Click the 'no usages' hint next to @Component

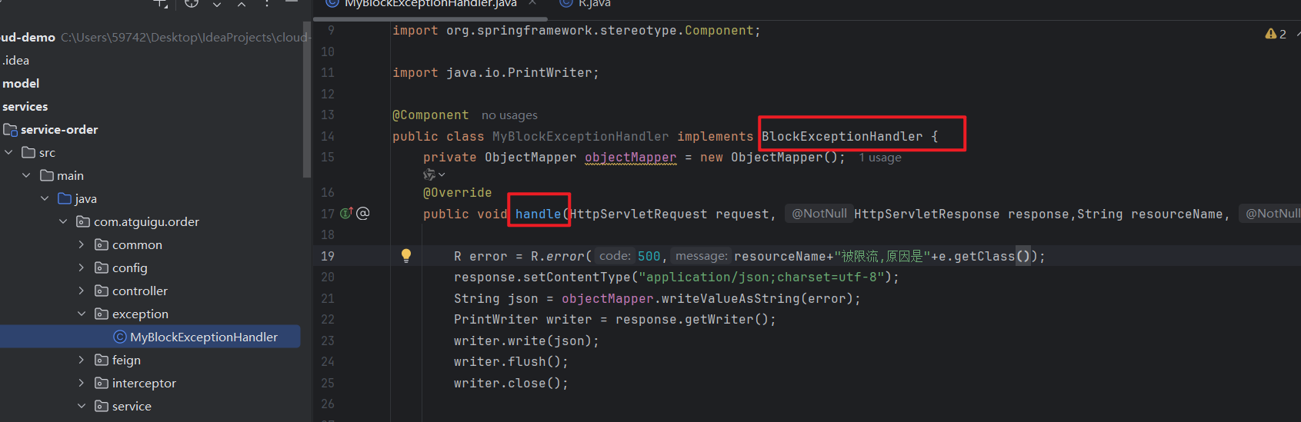(509, 115)
